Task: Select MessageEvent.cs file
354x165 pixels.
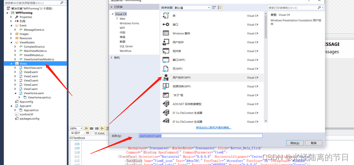Action: pos(34,29)
